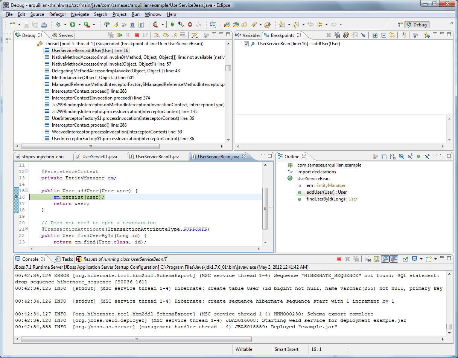Collapse addUser method fold marker at line 15

point(26,191)
